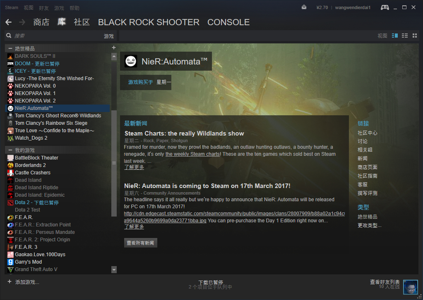Collapse the 我的游戏 category
Viewport: 423px width, 300px height.
[x=10, y=150]
